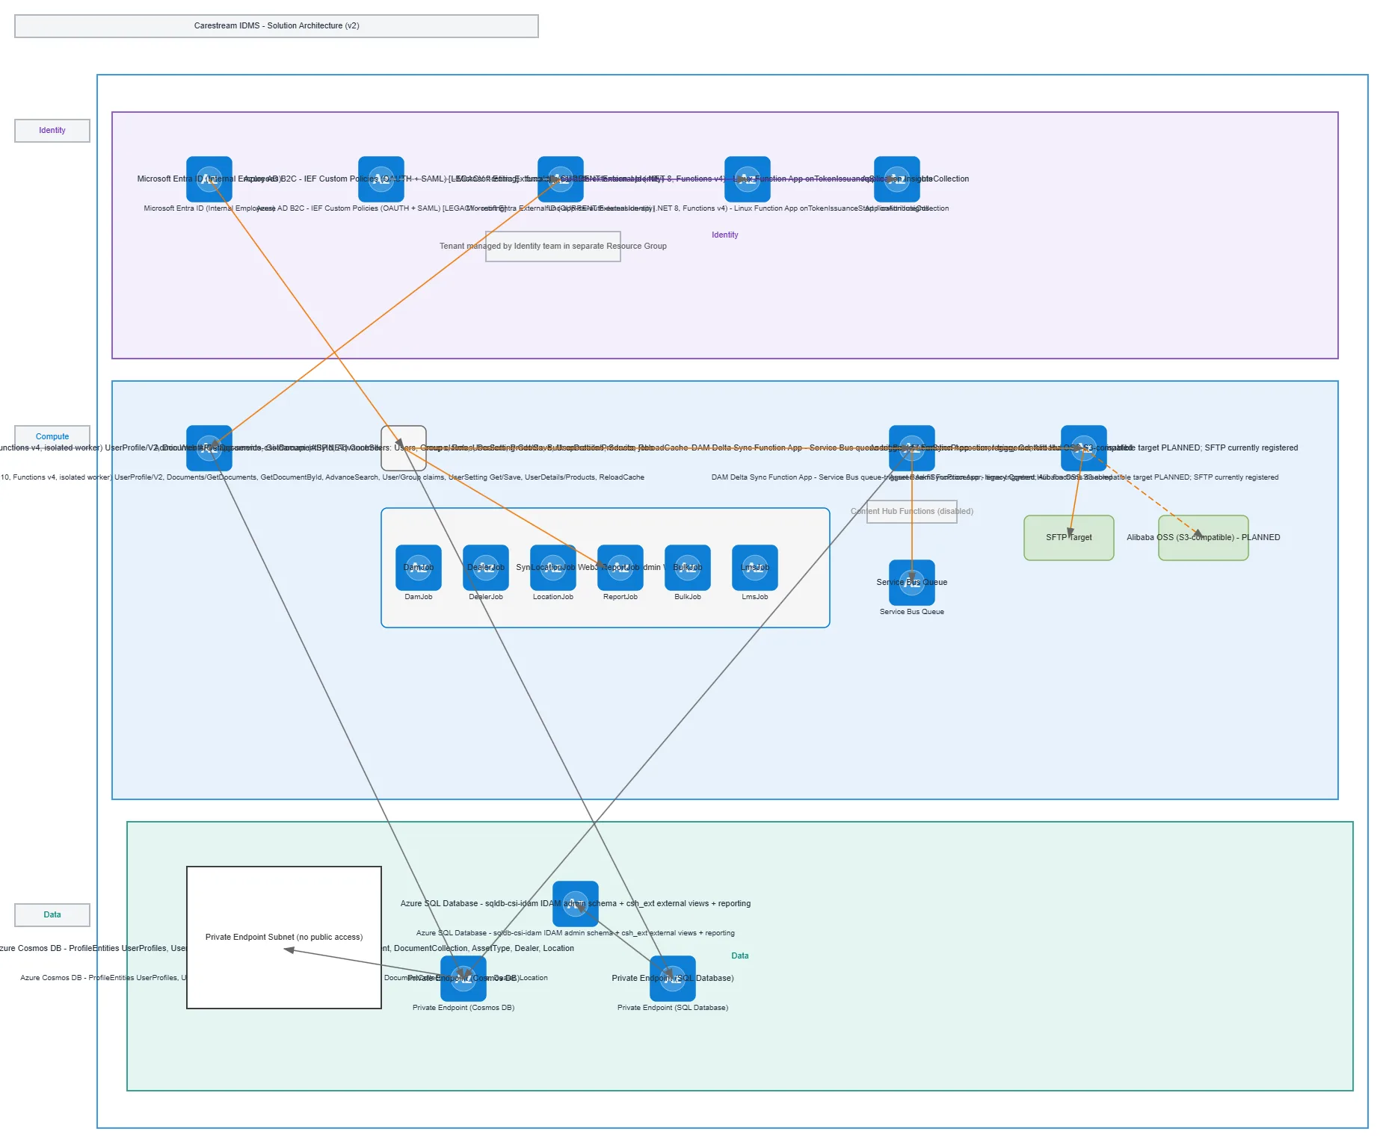The image size is (1383, 1143).
Task: Click the onTokenIssuanceStart Linux Function App icon
Action: [748, 179]
